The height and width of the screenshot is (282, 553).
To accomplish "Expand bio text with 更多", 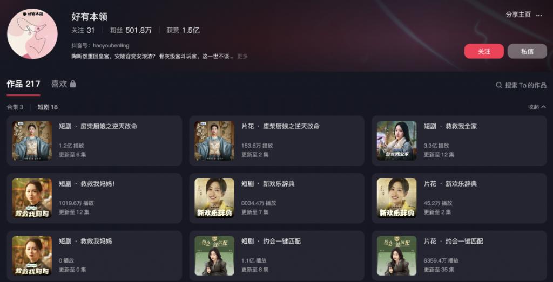I will click(x=242, y=56).
